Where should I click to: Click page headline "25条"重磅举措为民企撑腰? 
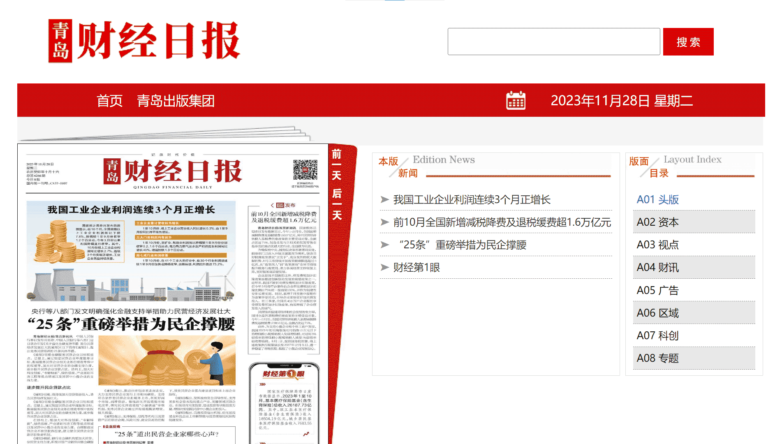click(131, 324)
